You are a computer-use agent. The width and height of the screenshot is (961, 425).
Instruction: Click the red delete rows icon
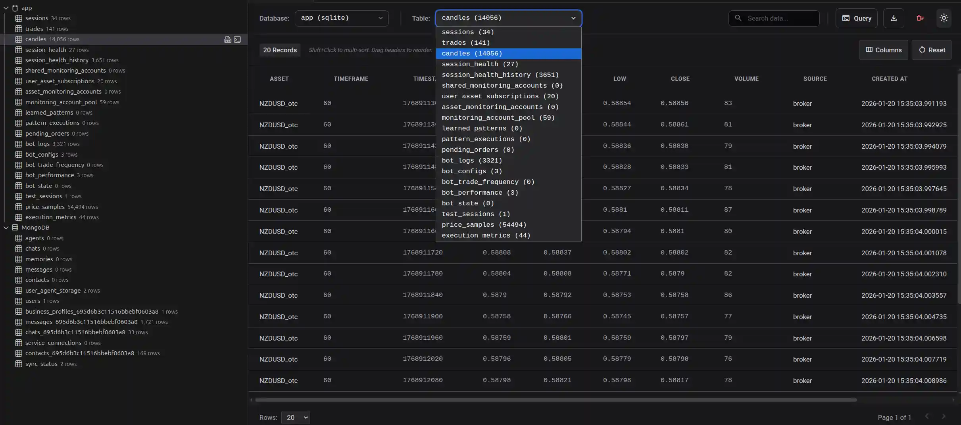click(920, 18)
